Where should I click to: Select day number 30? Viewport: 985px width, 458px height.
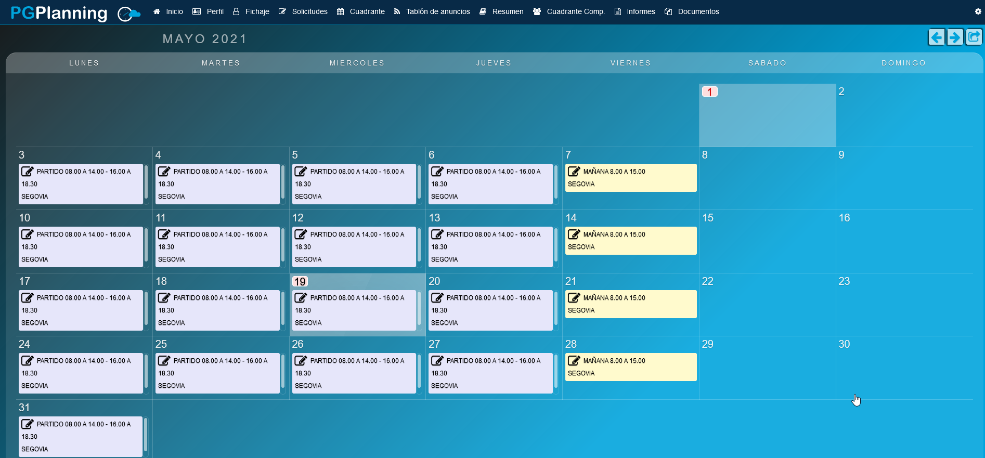844,344
